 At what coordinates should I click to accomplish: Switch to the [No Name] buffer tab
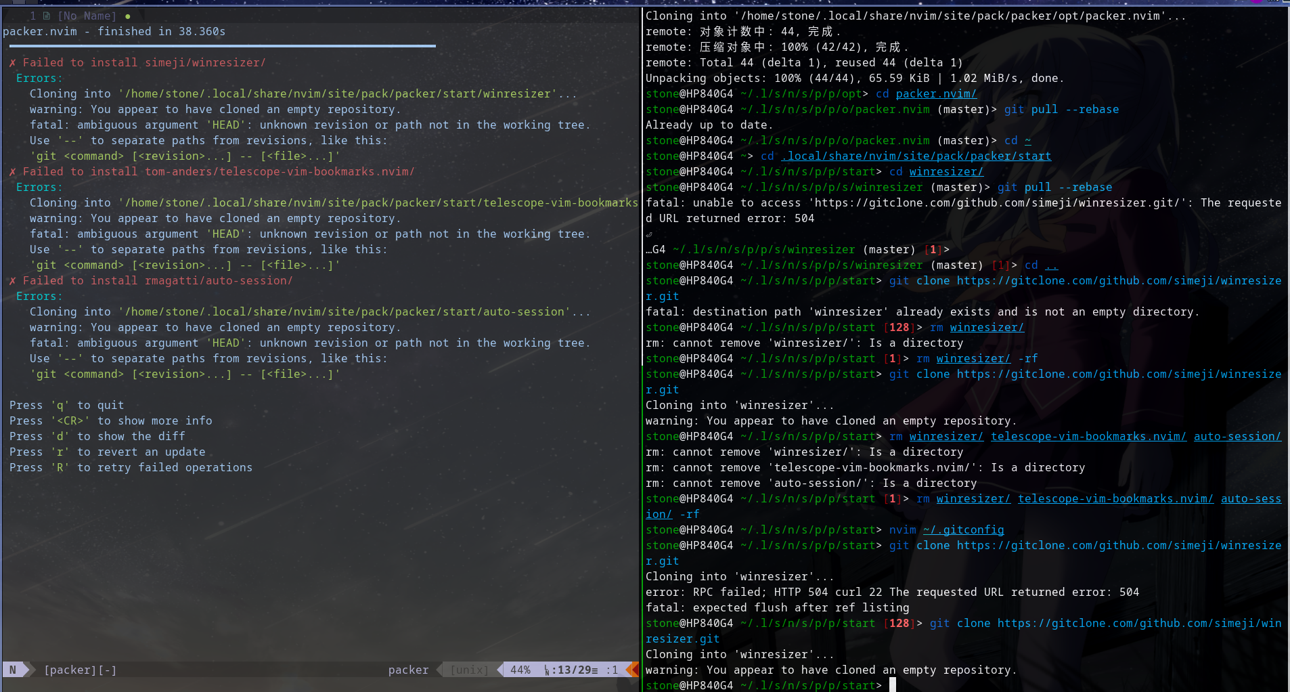coord(88,16)
